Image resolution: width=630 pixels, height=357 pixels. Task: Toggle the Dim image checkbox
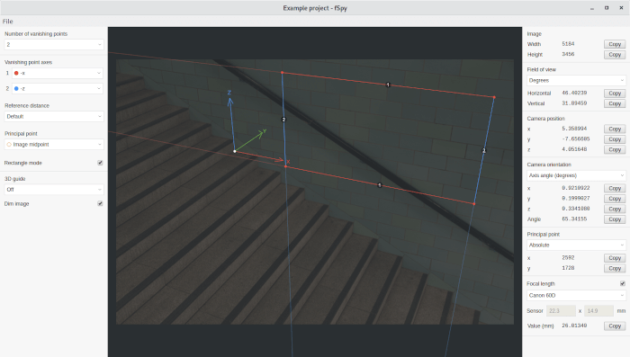point(100,203)
